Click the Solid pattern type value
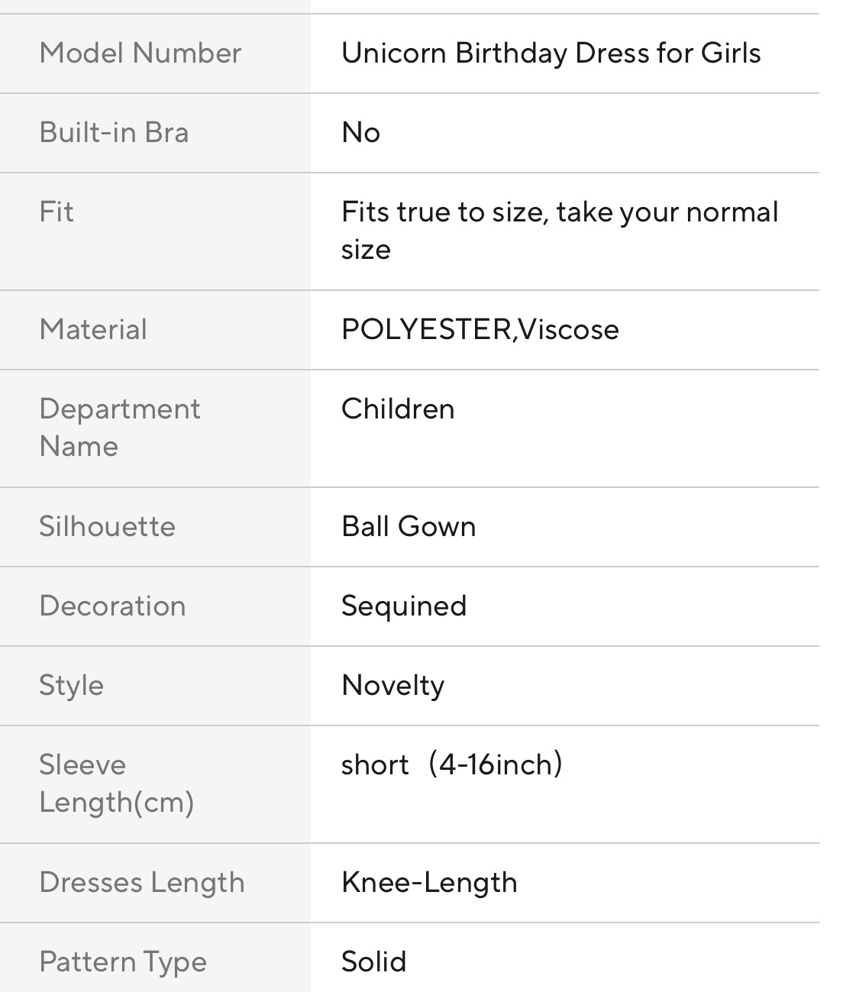This screenshot has height=992, width=856. click(x=373, y=962)
